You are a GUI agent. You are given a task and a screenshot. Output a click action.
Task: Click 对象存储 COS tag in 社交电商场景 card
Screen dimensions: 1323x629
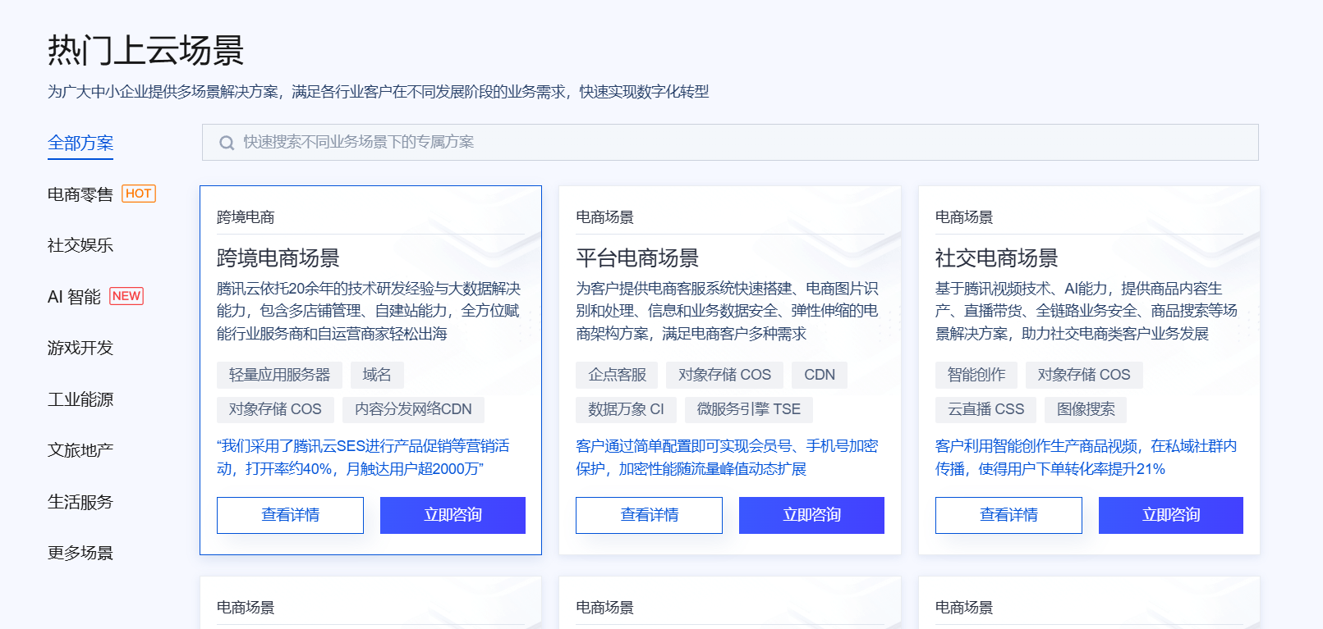1084,375
